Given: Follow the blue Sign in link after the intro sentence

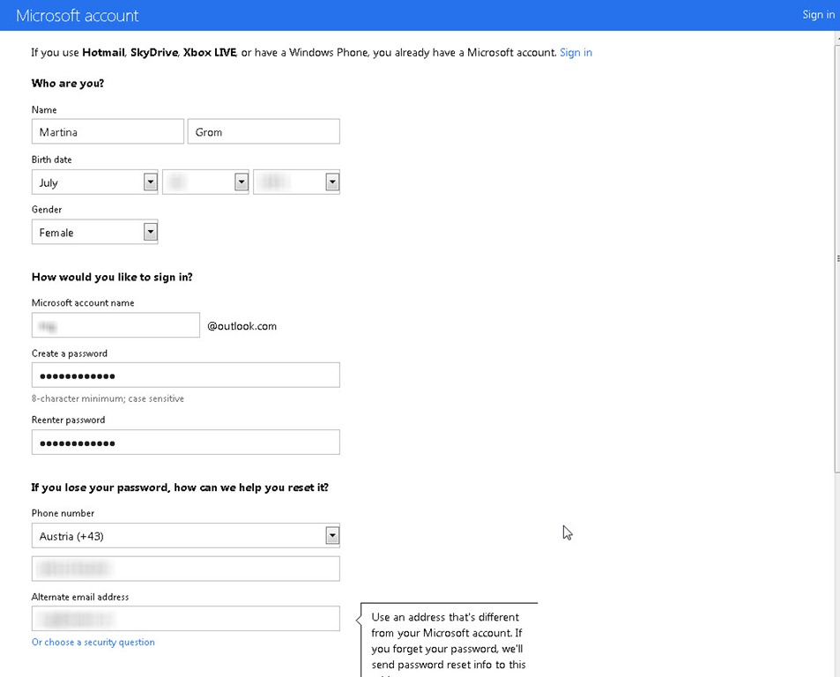Looking at the screenshot, I should tap(576, 53).
